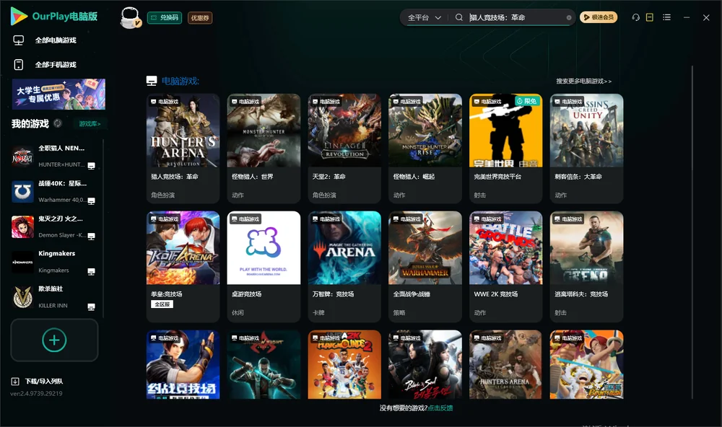Open the 猎人竞技场: 革命 game card
722x427 pixels.
(x=183, y=149)
